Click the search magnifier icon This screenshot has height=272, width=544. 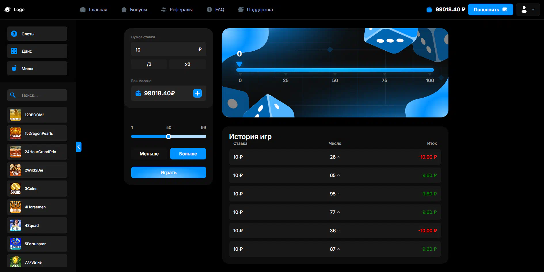pos(13,95)
